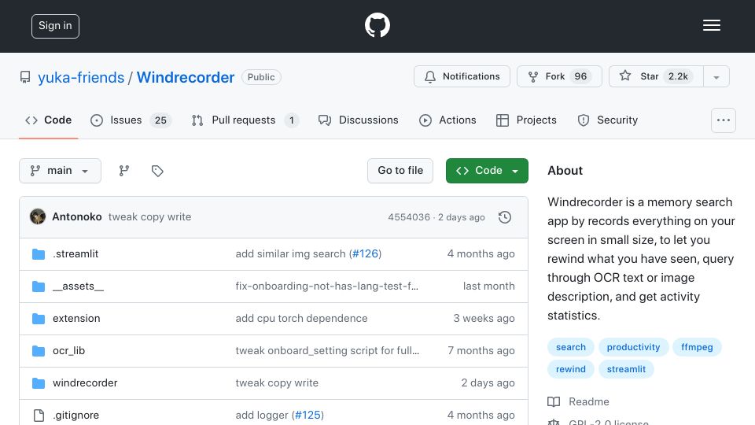Open pull request #126 link
The height and width of the screenshot is (425, 755).
(365, 254)
